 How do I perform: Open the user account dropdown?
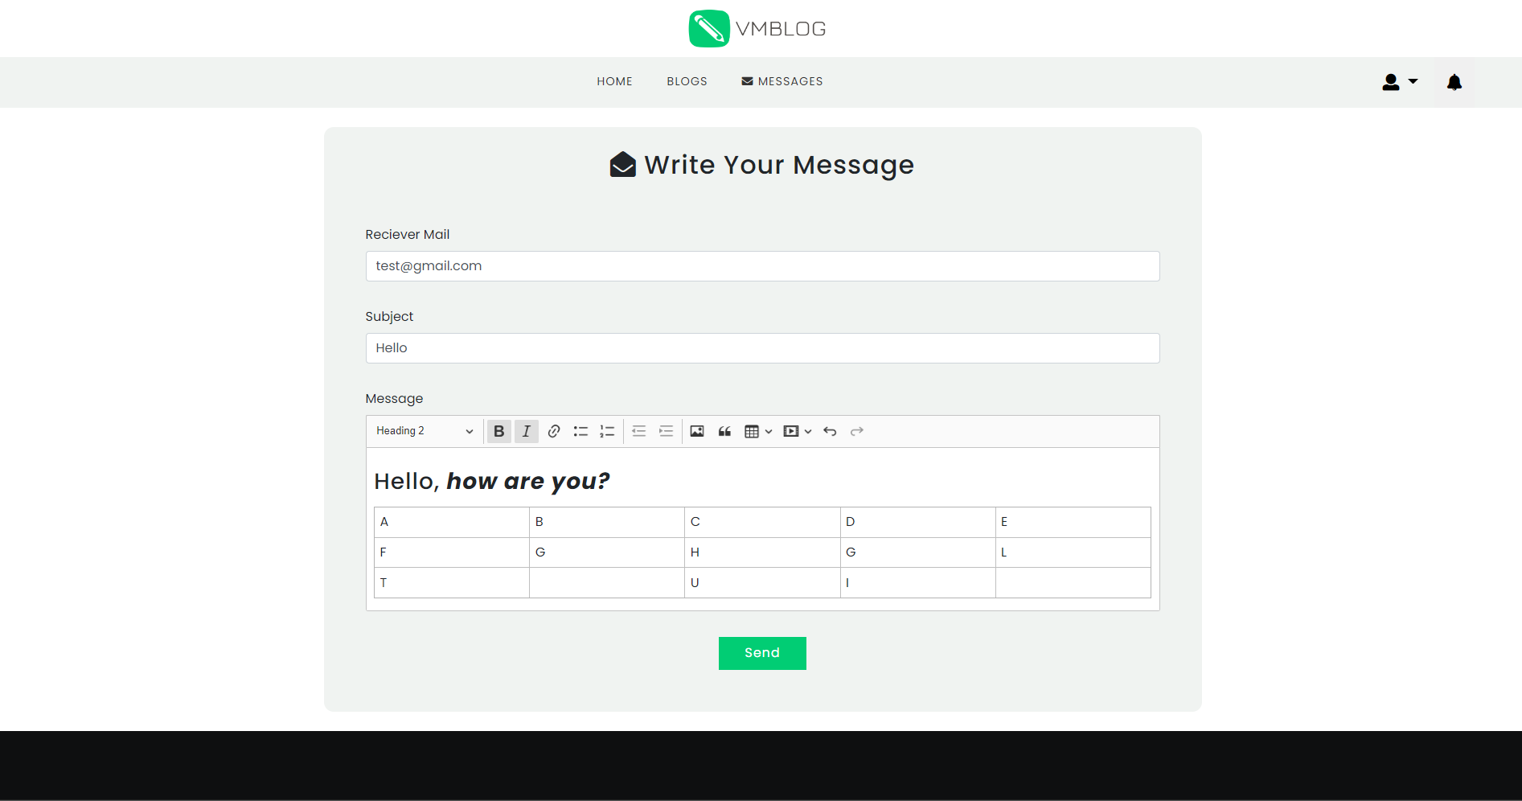[x=1400, y=81]
